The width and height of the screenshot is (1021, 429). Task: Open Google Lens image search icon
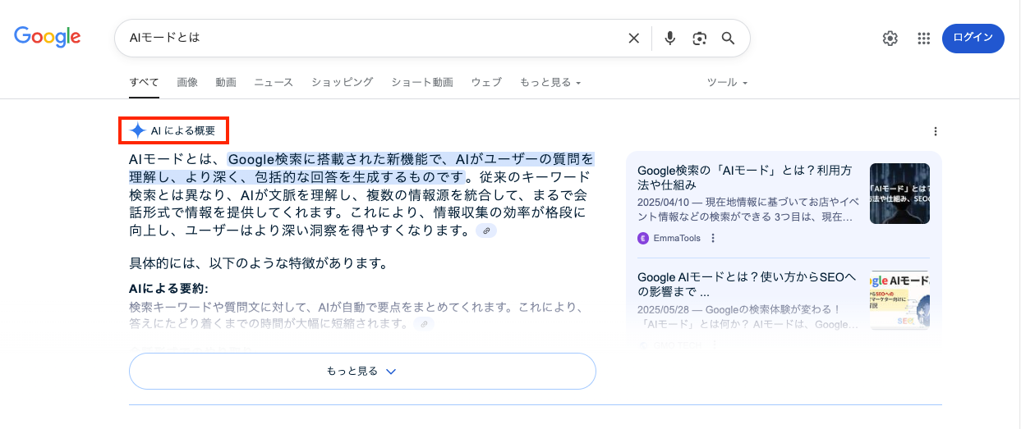(x=699, y=38)
